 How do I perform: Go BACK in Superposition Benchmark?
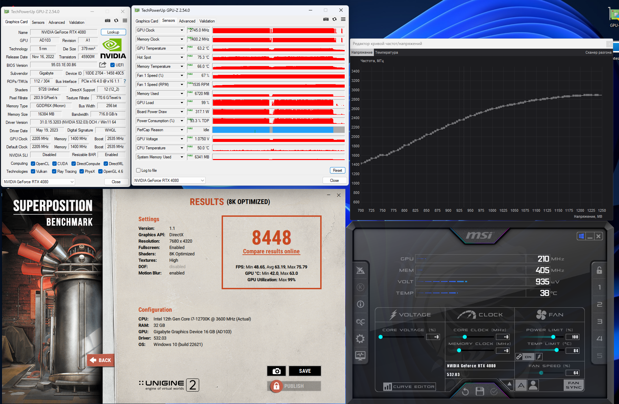pos(101,360)
